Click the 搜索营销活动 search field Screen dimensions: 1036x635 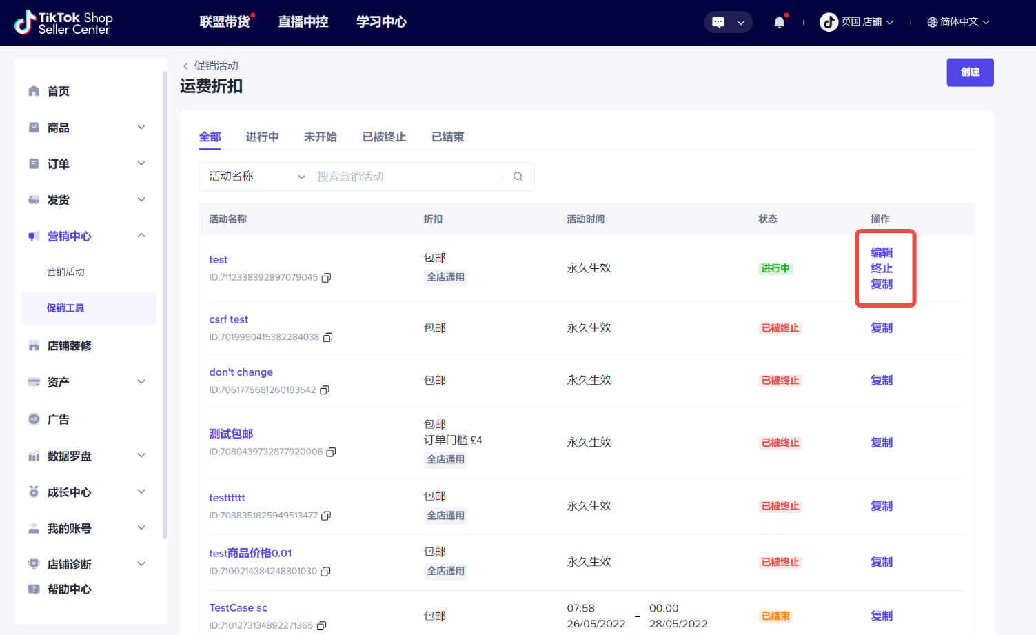click(409, 177)
